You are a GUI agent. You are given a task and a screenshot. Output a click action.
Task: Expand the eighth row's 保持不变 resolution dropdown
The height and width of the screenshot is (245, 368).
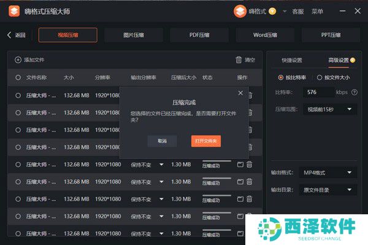point(161,216)
